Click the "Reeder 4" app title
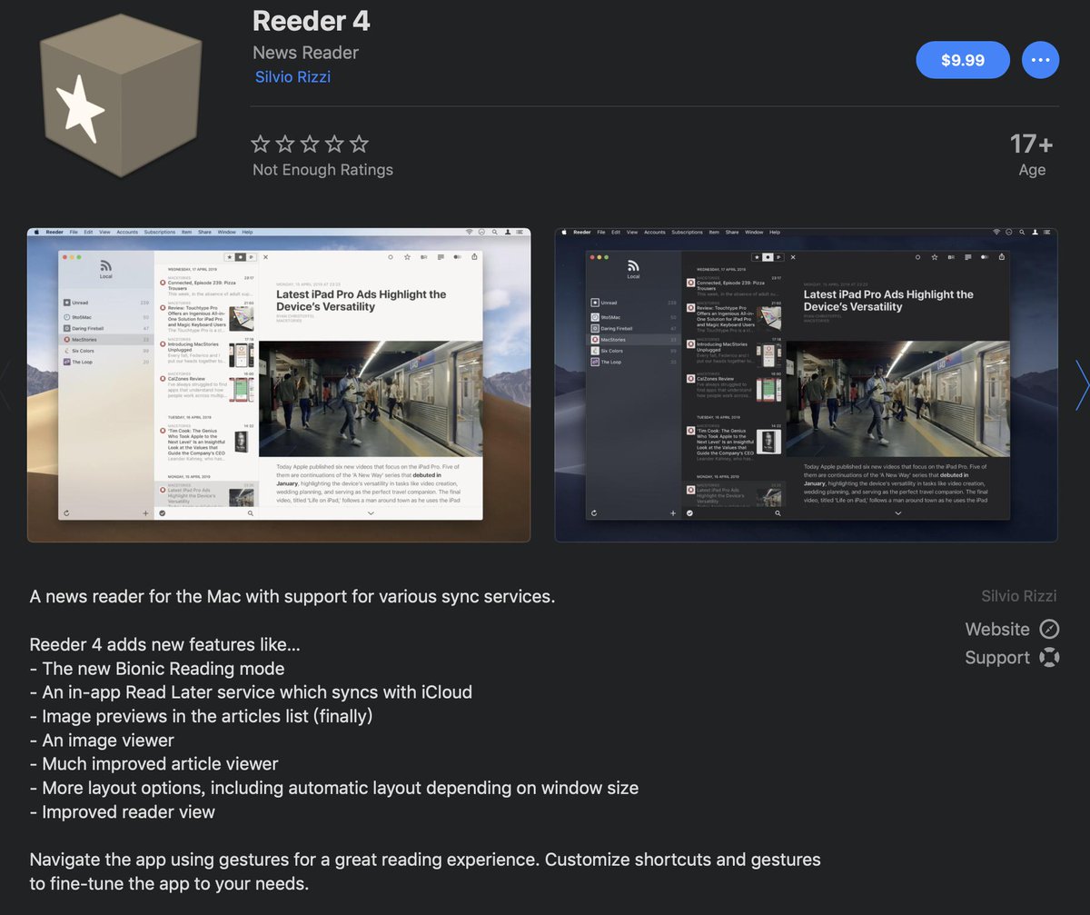Image resolution: width=1090 pixels, height=915 pixels. coord(312,20)
